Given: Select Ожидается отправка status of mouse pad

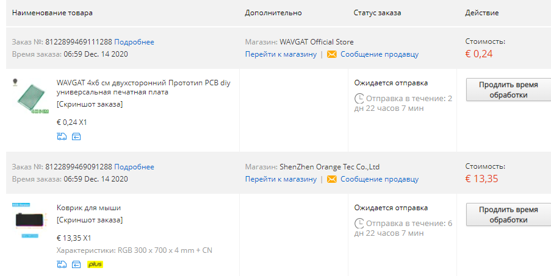Looking at the screenshot, I should 391,208.
